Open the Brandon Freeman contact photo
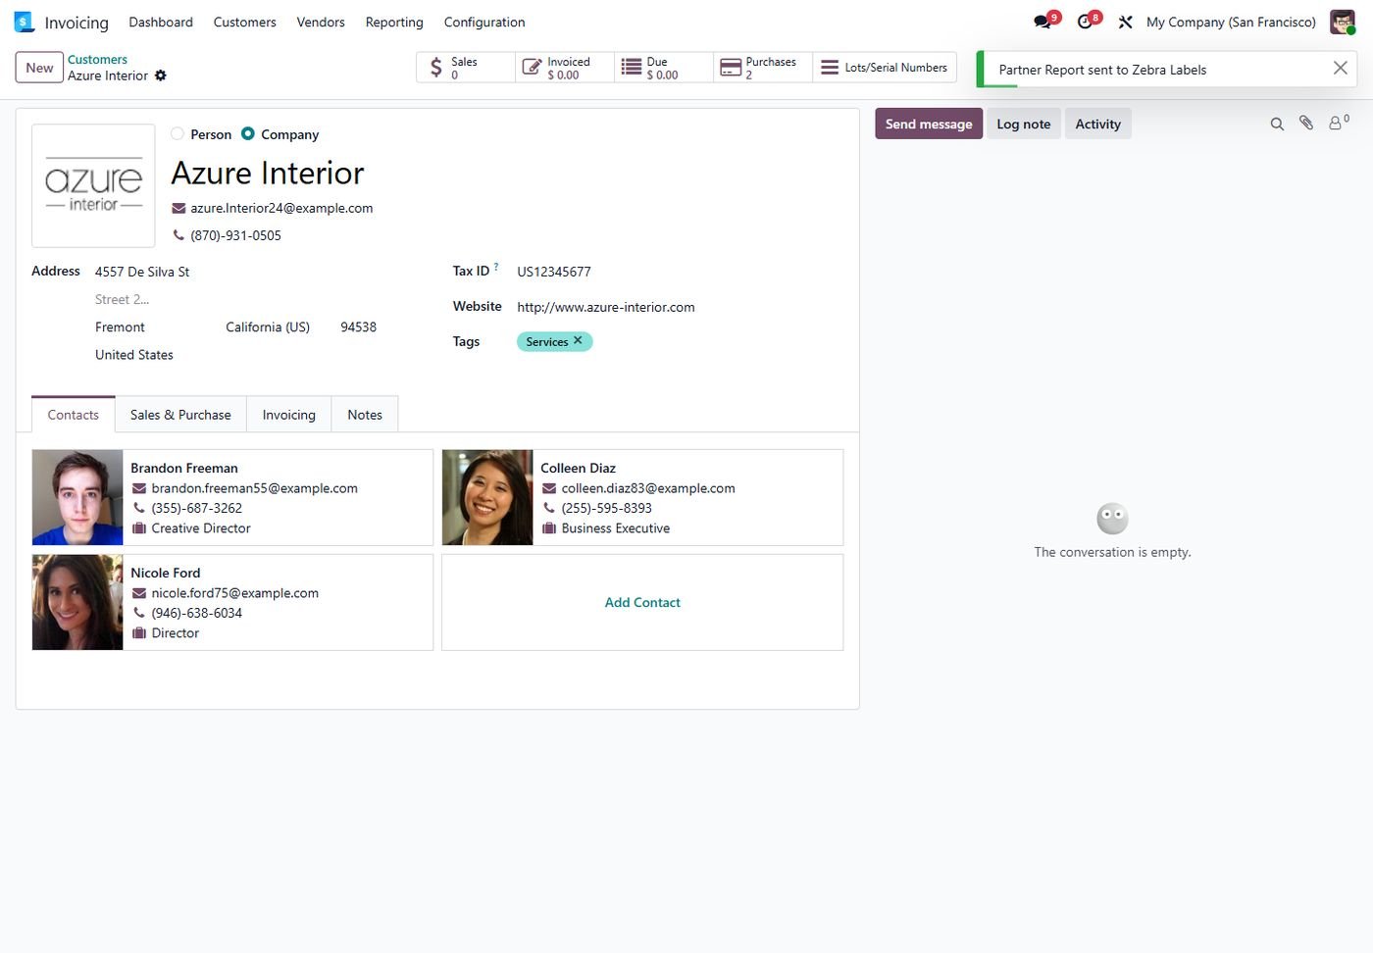The image size is (1373, 953). point(77,497)
